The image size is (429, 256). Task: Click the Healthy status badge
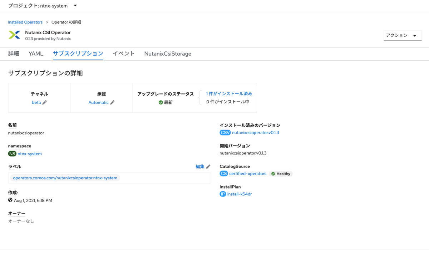pyautogui.click(x=281, y=174)
